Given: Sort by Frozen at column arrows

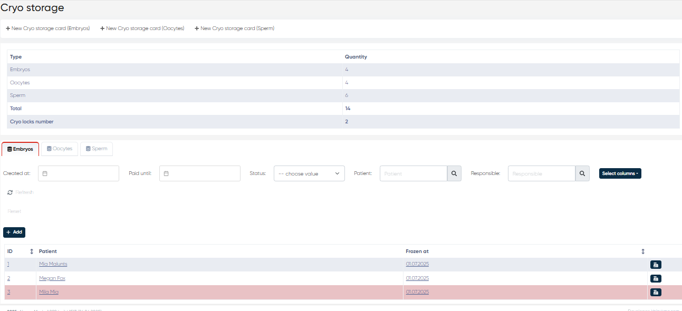Looking at the screenshot, I should 643,251.
